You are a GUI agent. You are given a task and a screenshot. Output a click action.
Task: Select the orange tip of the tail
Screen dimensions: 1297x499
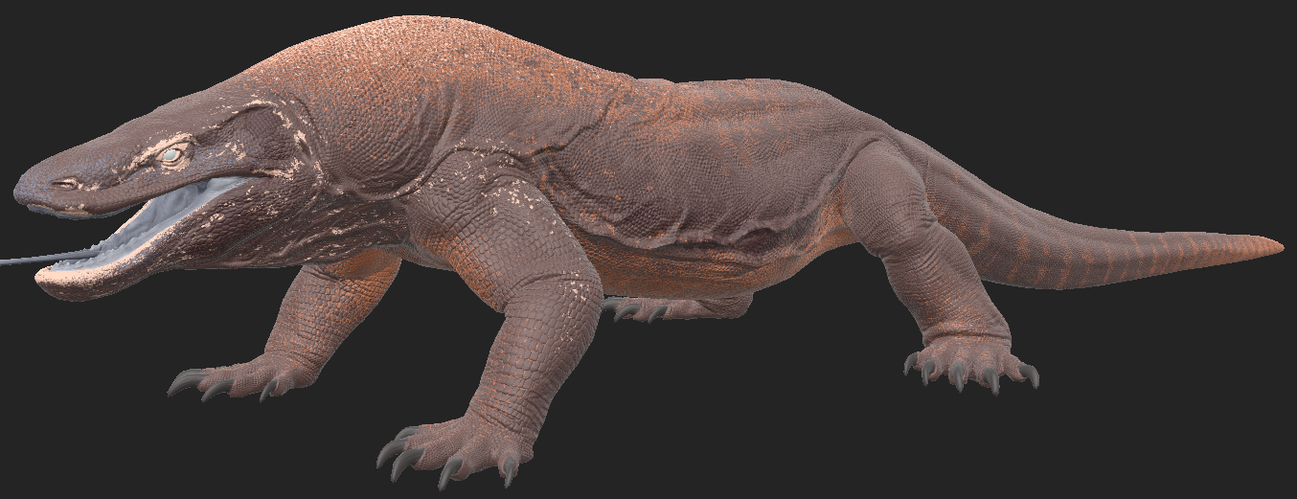(1264, 245)
